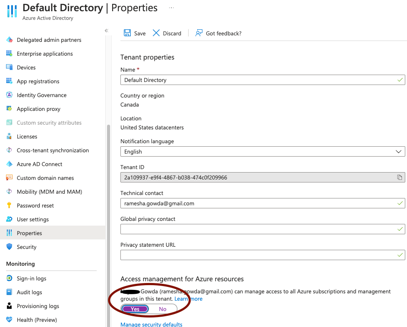Click the Privacy statement URL field
This screenshot has height=327, width=407.
pos(263,255)
